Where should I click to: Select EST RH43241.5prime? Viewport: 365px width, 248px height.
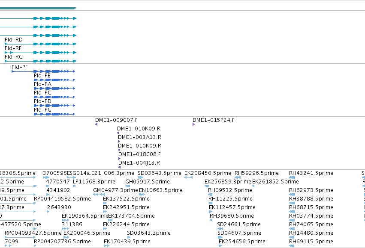pyautogui.click(x=311, y=173)
